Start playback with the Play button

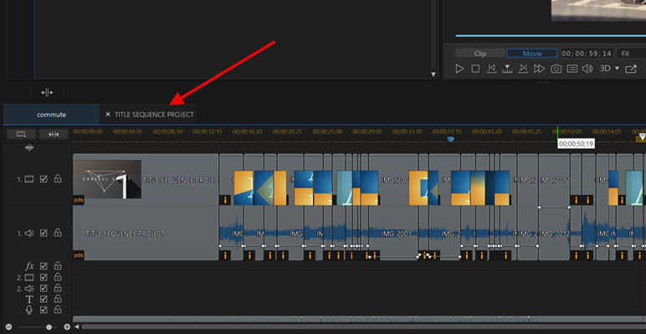(x=459, y=69)
